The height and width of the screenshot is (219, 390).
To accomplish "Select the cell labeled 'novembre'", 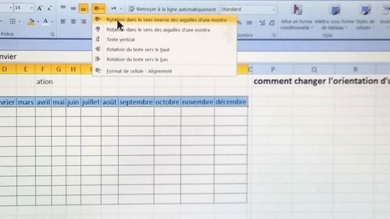I will 197,102.
